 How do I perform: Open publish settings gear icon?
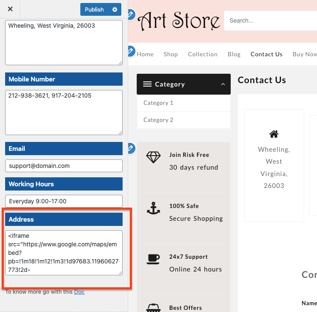point(114,9)
